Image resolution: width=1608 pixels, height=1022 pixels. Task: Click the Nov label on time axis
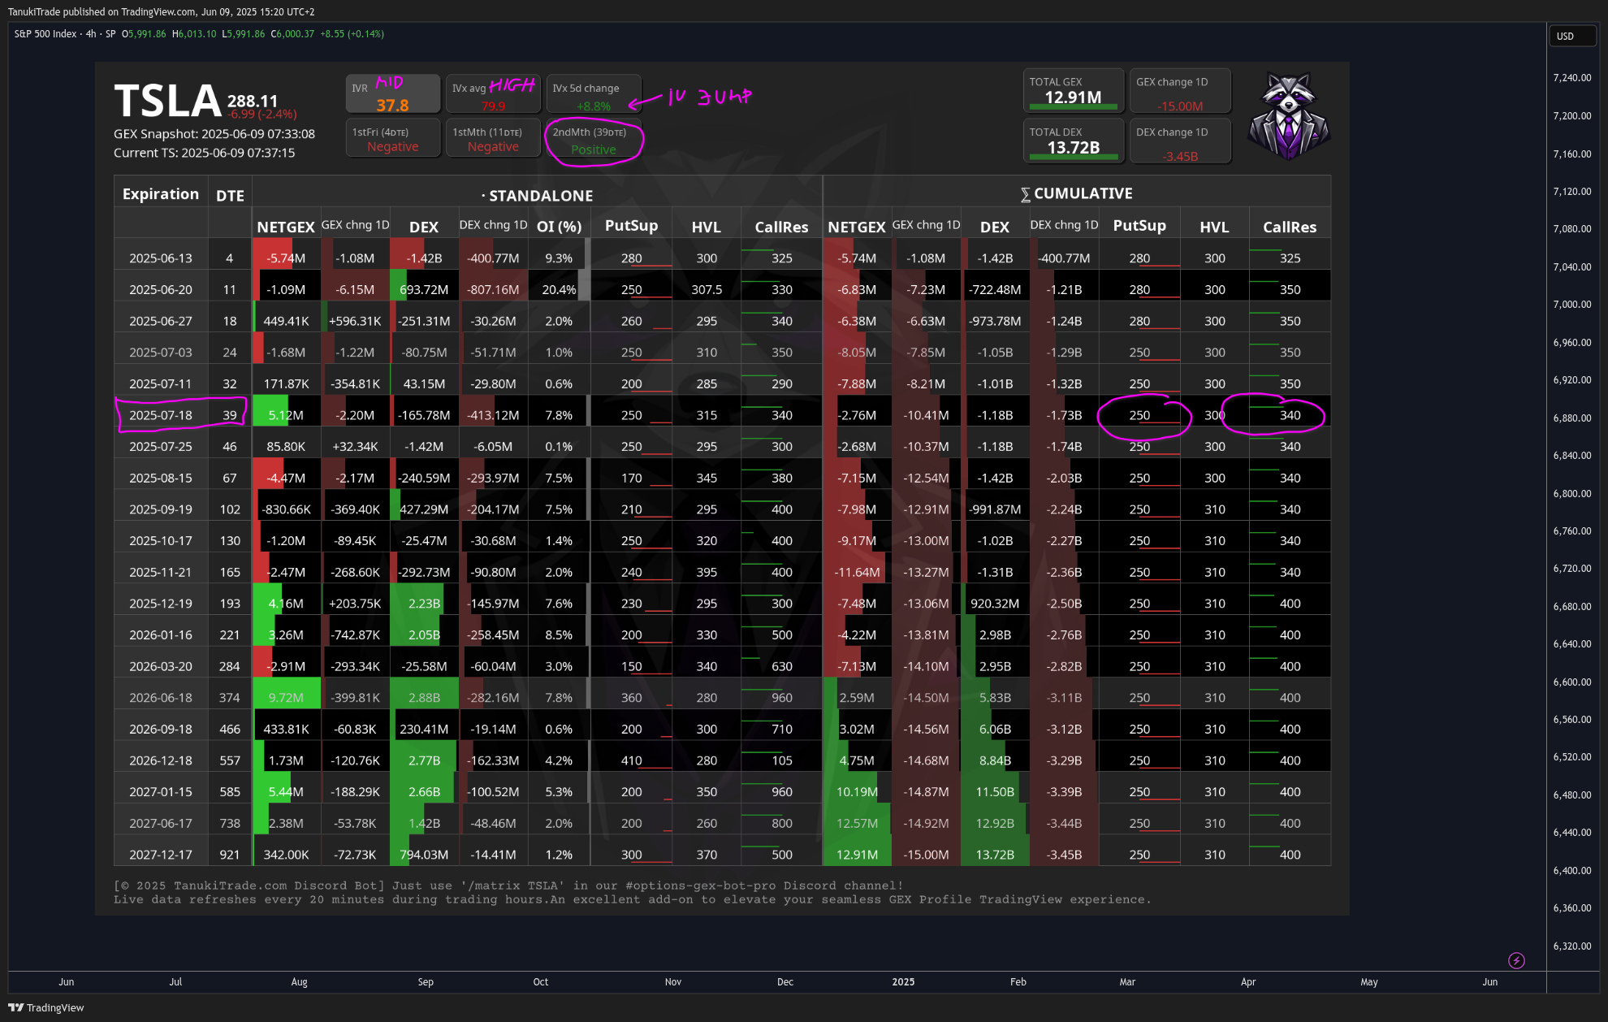tap(673, 982)
